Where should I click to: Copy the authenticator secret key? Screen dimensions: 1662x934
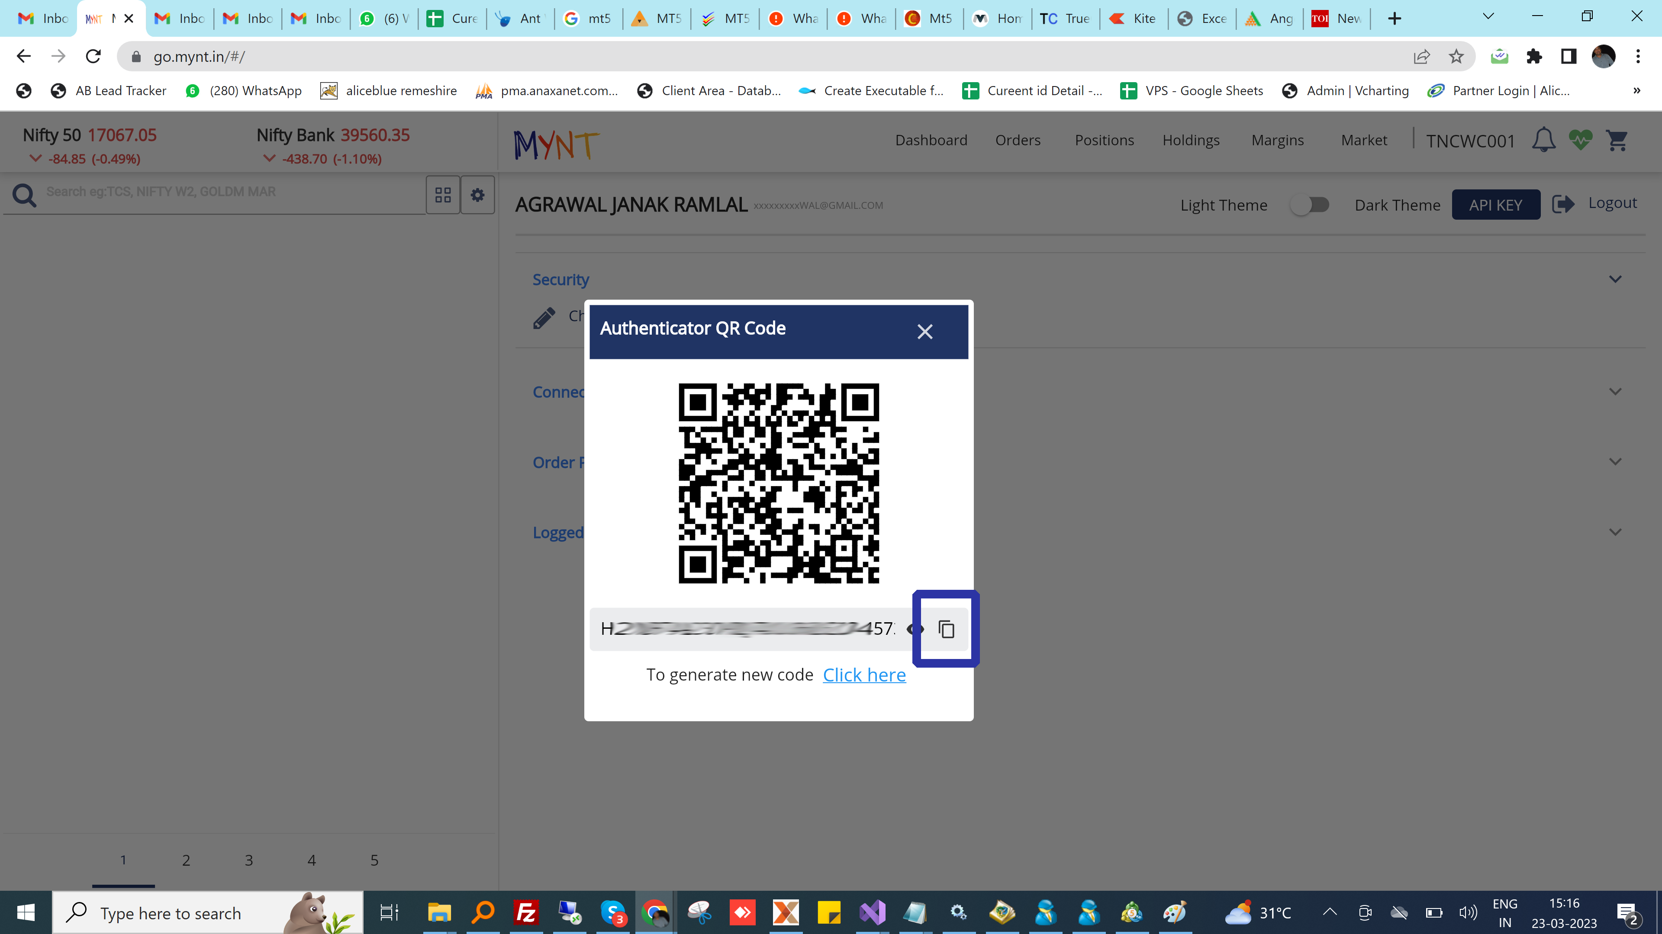pos(947,629)
